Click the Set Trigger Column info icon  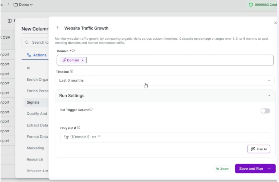91,110
